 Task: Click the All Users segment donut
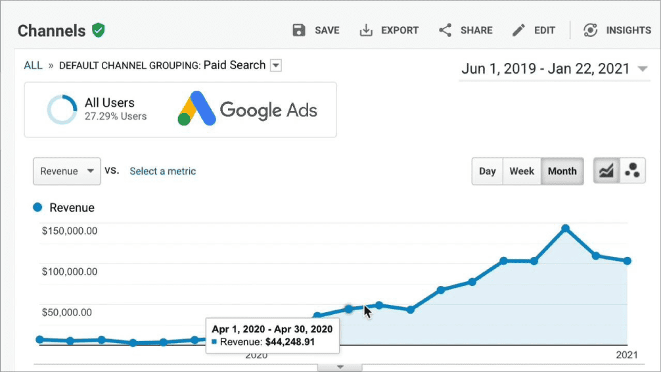[x=62, y=109]
